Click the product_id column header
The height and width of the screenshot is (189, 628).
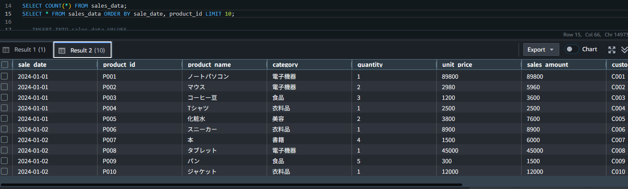click(x=140, y=65)
